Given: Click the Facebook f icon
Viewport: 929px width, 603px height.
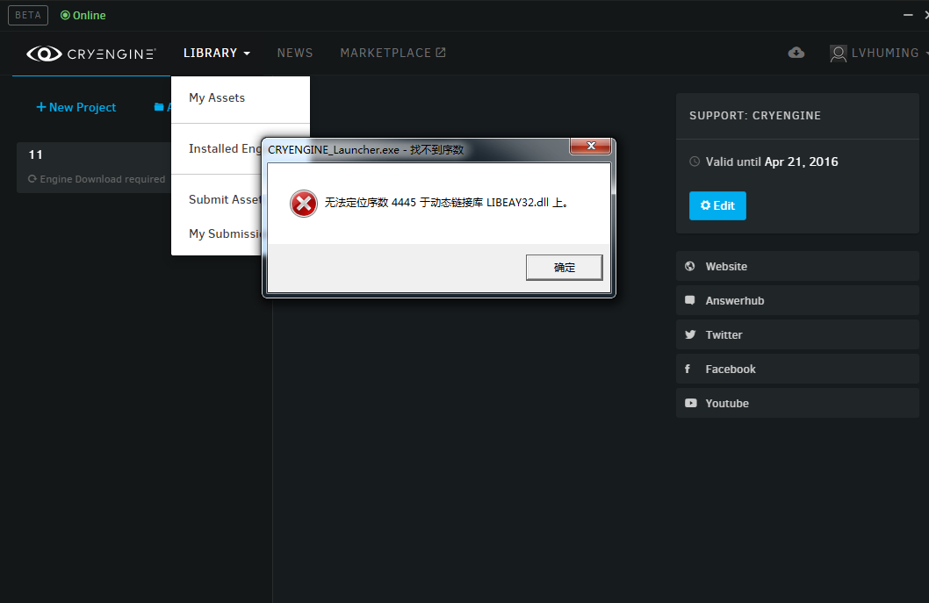Looking at the screenshot, I should click(x=688, y=369).
